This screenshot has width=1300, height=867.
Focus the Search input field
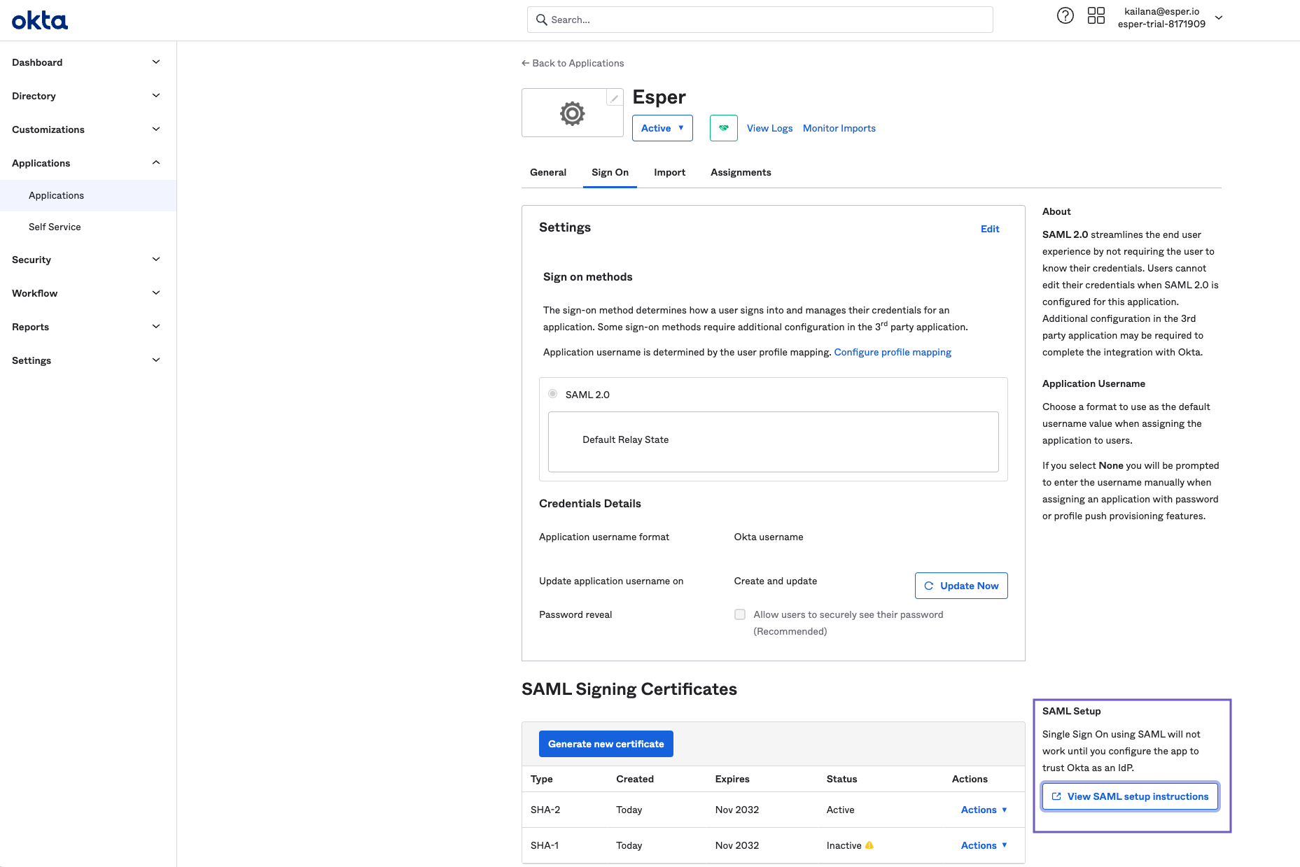760,20
